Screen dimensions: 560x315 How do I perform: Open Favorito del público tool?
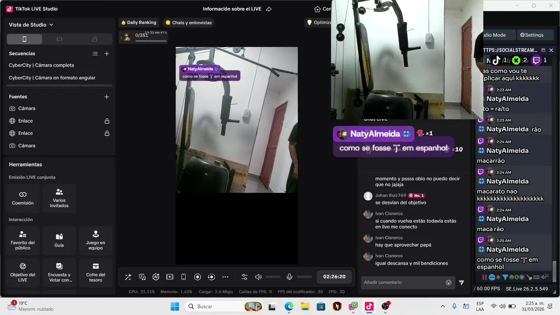(23, 240)
